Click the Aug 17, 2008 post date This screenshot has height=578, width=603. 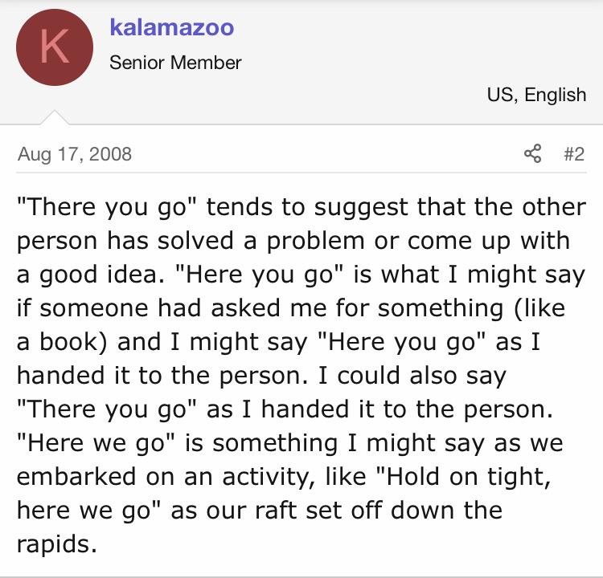(75, 154)
